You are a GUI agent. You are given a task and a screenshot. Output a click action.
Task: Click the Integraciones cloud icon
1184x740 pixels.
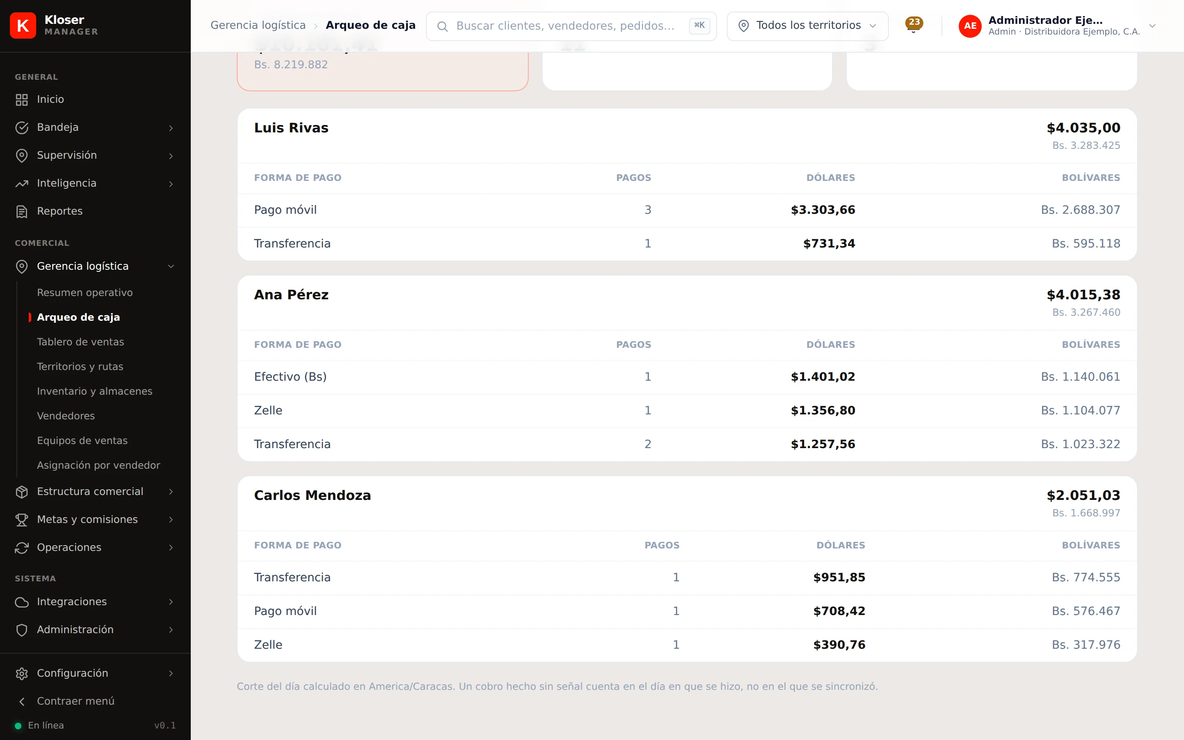(21, 601)
